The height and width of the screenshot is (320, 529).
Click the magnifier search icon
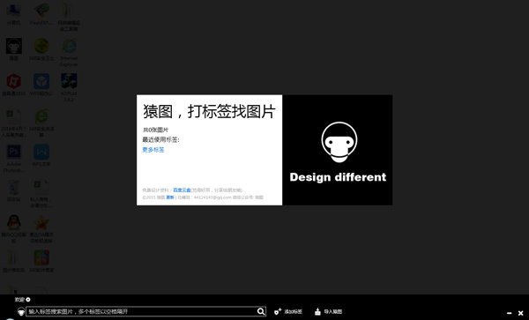pos(261,311)
